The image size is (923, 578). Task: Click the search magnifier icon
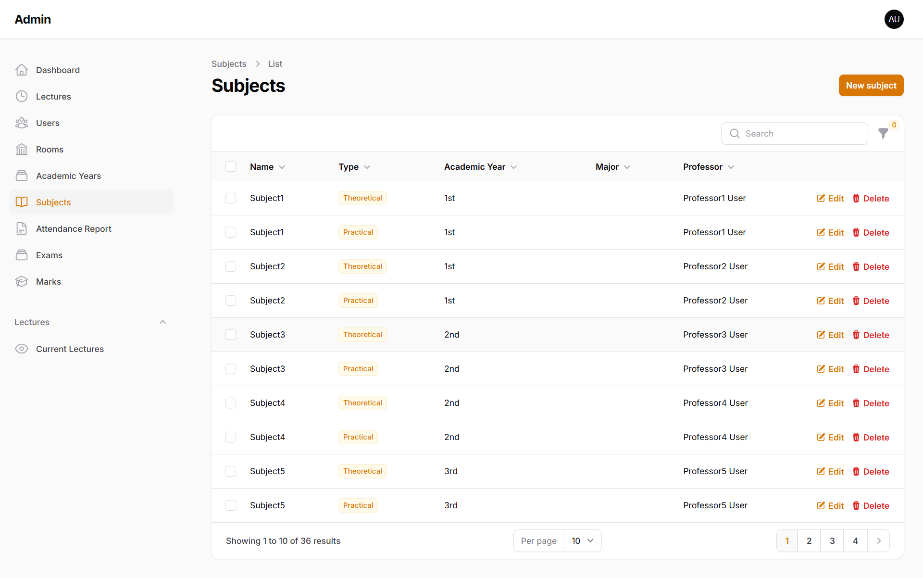(x=735, y=134)
